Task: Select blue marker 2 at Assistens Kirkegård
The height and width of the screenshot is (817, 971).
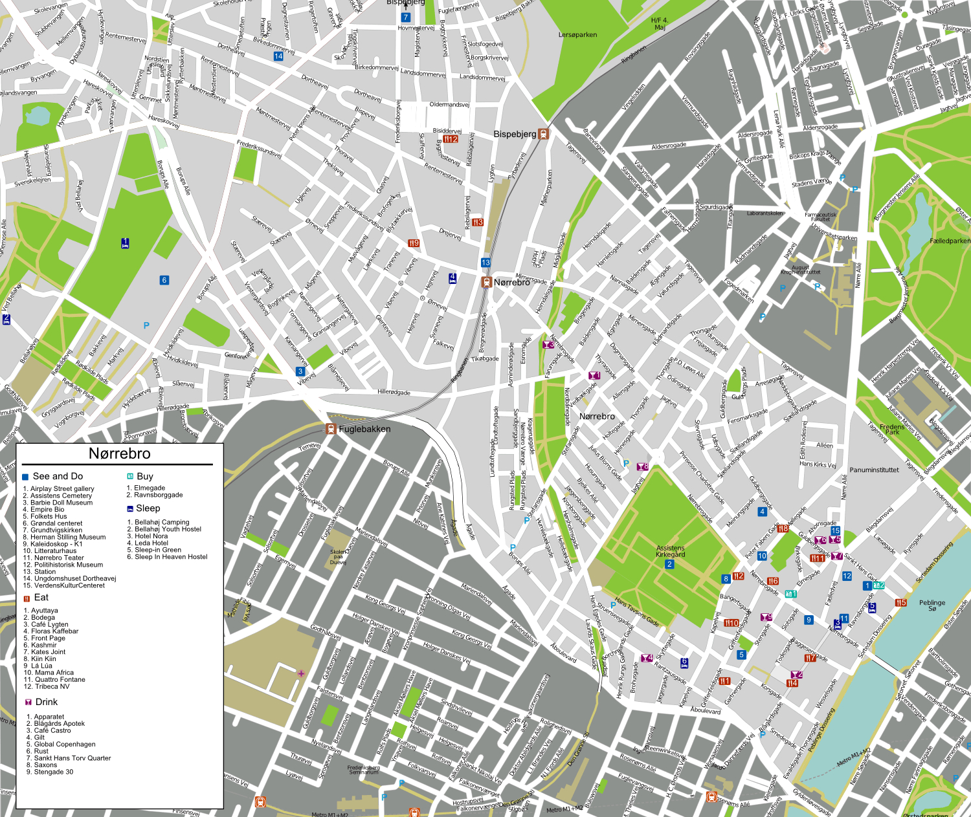Action: (x=669, y=564)
